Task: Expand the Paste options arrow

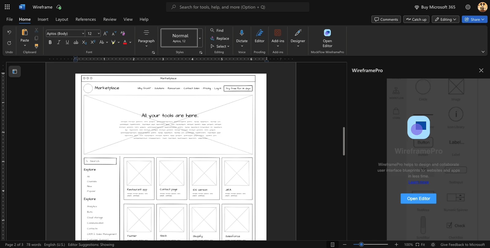Action: 25,46
